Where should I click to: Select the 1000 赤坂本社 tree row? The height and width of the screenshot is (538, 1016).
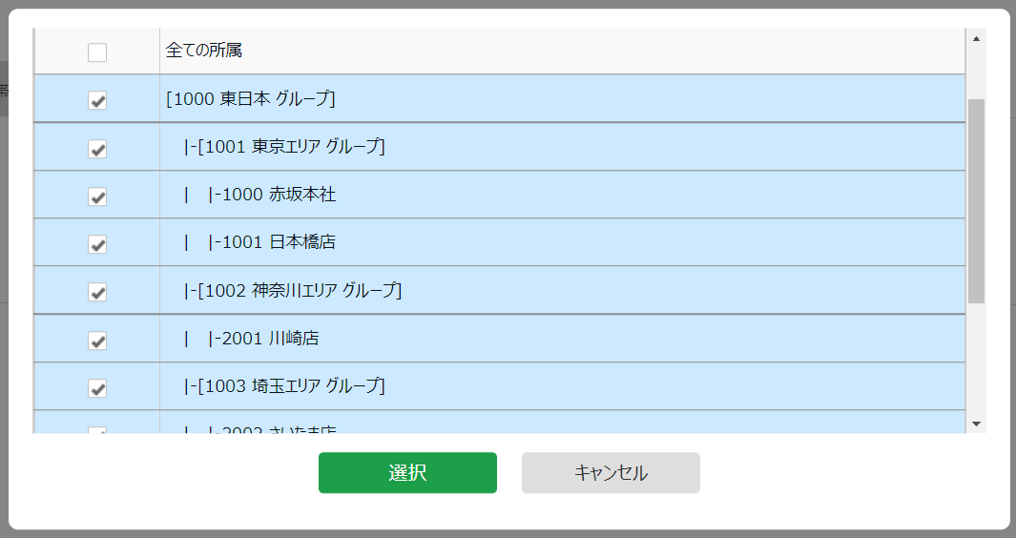point(275,195)
